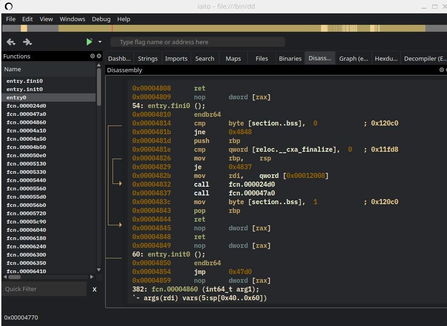Switch to the Strings tab
Screen dimensions: 447x326
point(147,58)
